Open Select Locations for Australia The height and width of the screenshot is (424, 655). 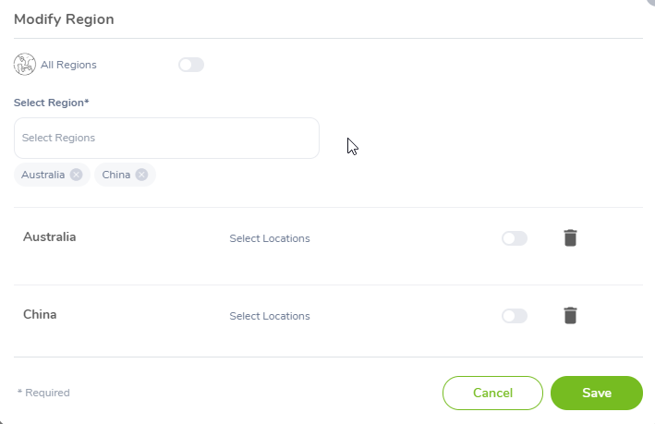270,238
